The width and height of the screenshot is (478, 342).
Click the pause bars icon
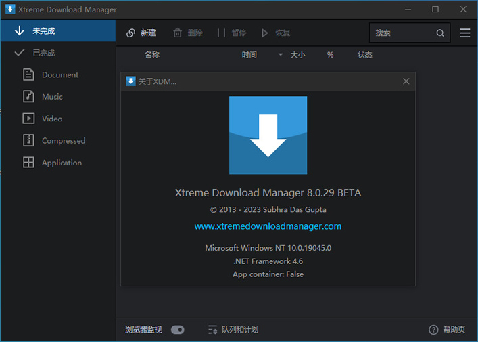click(x=221, y=33)
